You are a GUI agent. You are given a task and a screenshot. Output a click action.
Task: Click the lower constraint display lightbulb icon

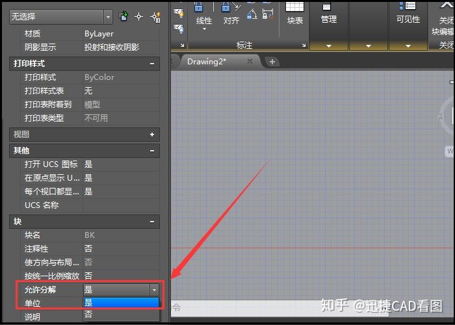[x=179, y=29]
